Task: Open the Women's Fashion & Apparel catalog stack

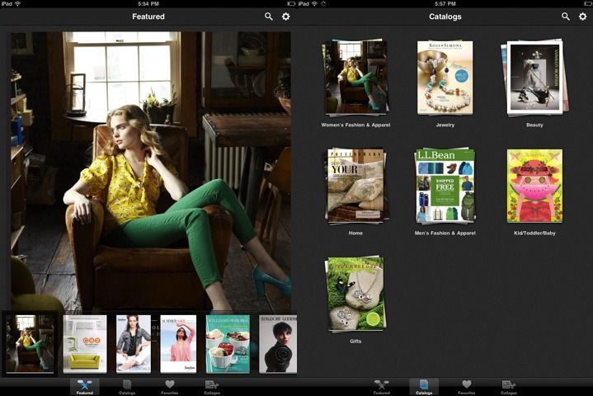Action: click(x=355, y=77)
